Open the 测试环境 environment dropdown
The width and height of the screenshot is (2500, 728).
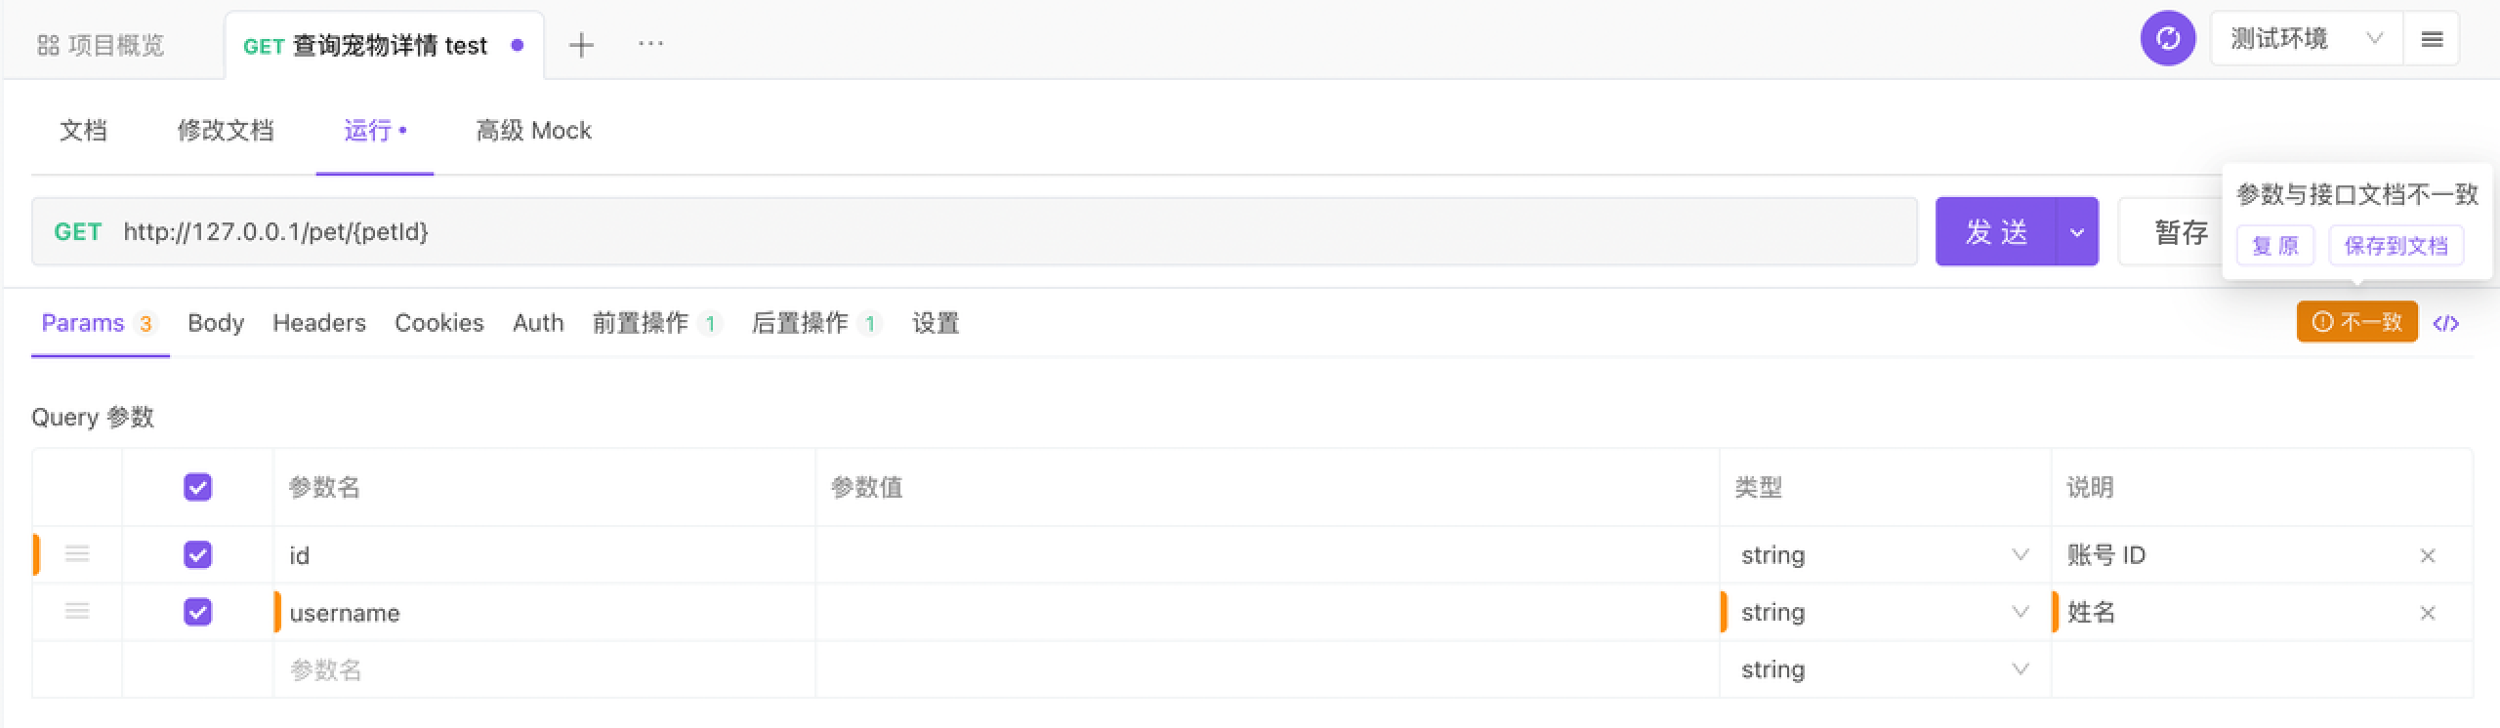point(2305,39)
